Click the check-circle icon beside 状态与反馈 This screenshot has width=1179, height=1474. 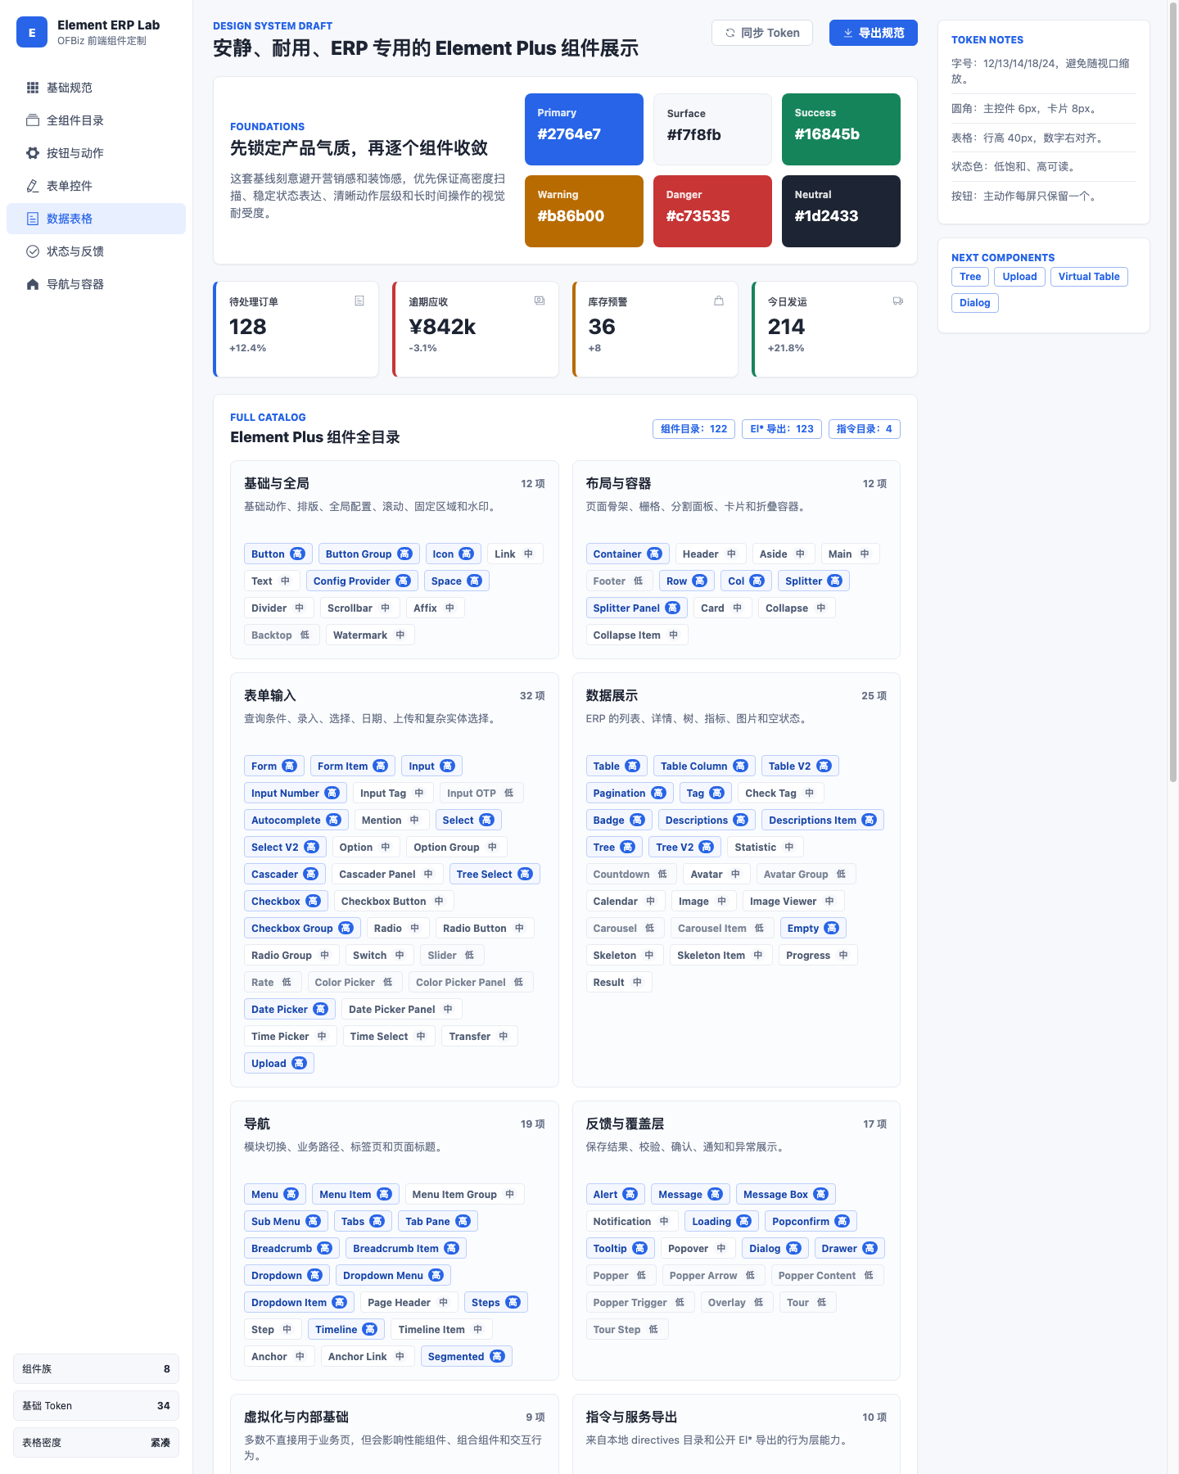coord(33,251)
